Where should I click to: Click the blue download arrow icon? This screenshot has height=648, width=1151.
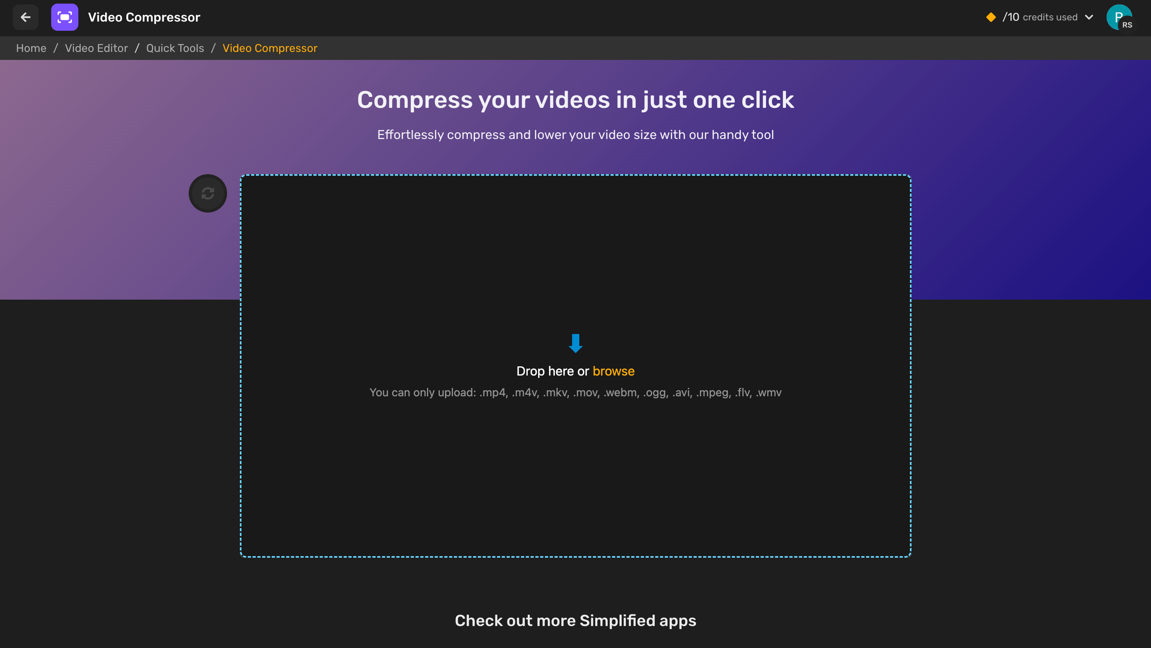pos(576,343)
